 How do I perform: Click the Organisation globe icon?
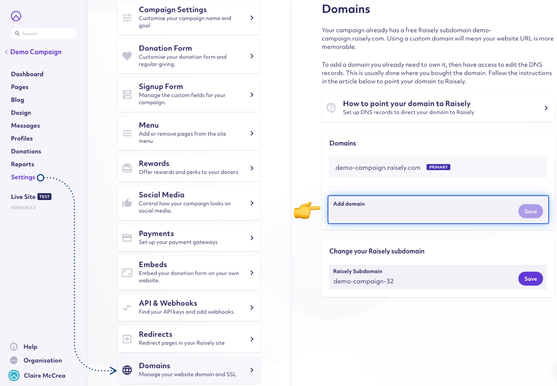14,360
